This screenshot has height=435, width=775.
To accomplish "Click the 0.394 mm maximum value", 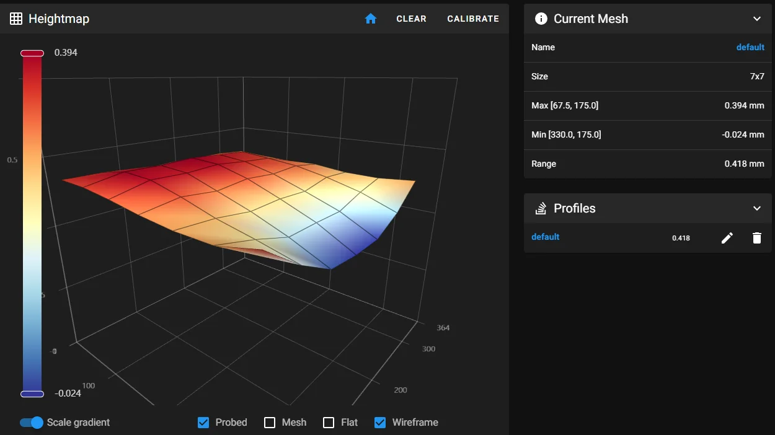I will pos(745,105).
